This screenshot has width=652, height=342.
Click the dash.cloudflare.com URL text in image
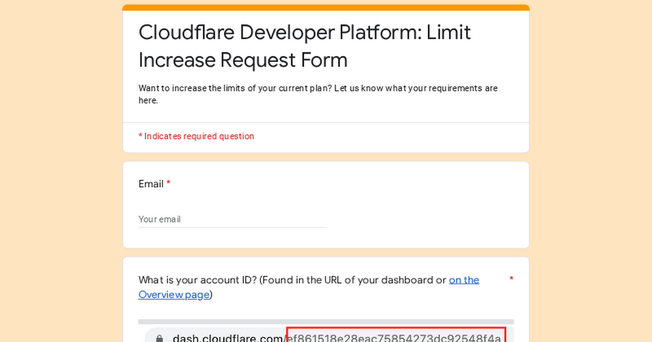pos(229,338)
